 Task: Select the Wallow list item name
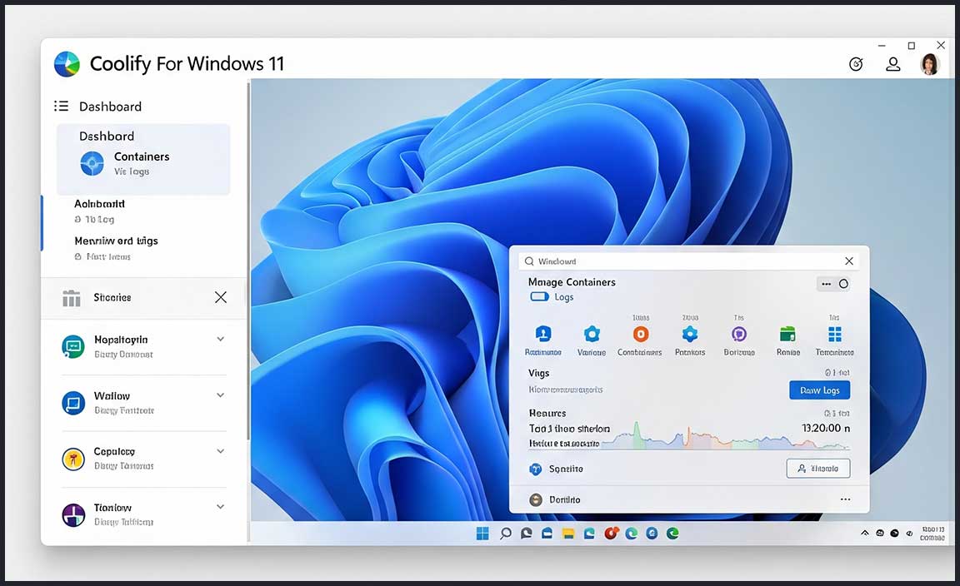pyautogui.click(x=112, y=395)
